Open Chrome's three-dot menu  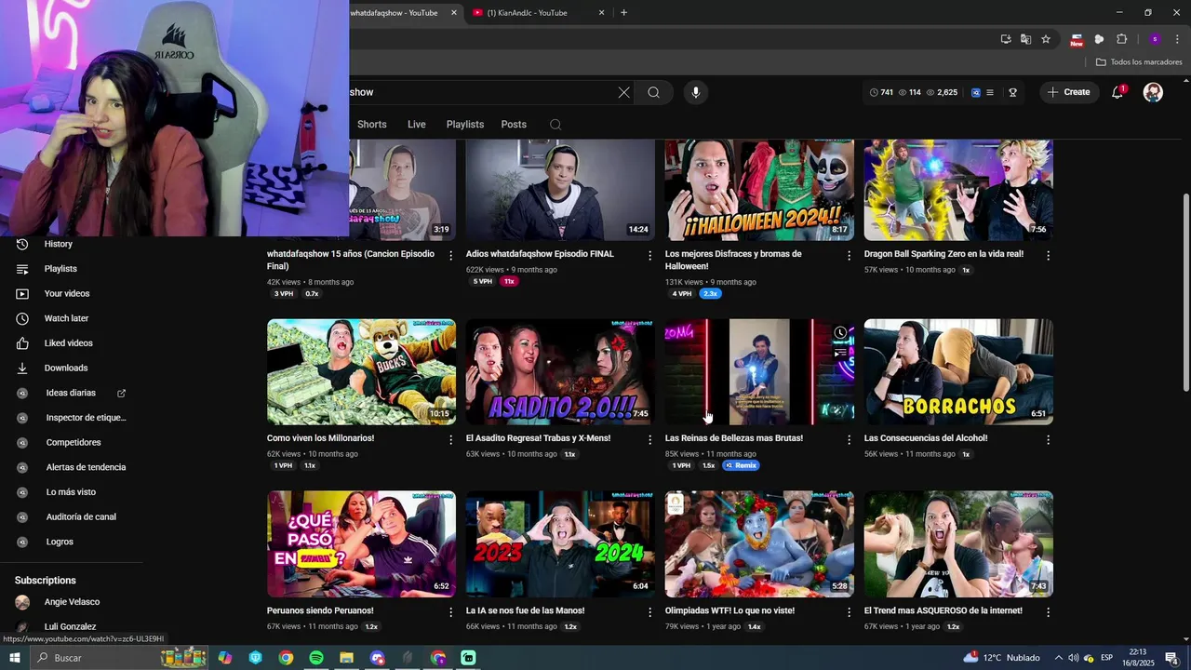coord(1177,39)
